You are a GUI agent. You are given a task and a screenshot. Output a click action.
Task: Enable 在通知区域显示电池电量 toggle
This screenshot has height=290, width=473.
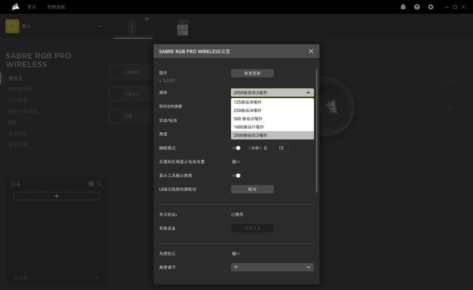click(x=236, y=162)
